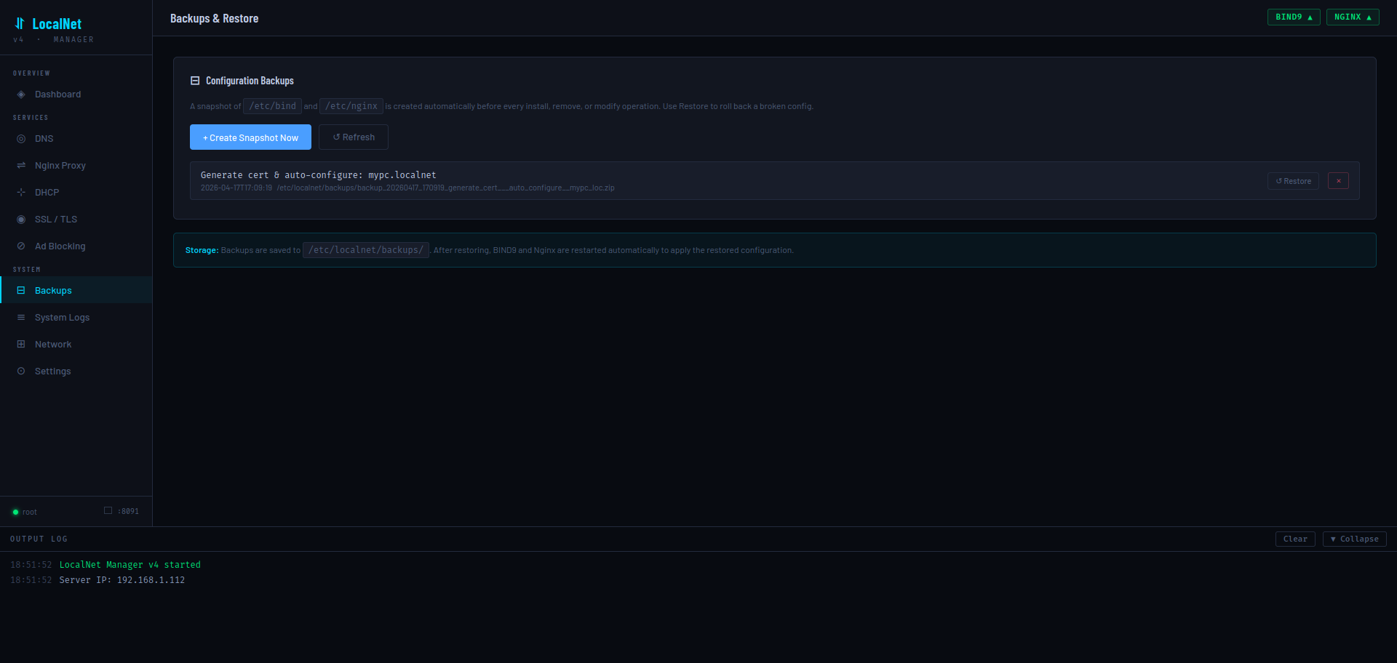Click the Nginx Proxy arrows icon
Screen dimensions: 1397x663
pyautogui.click(x=21, y=166)
